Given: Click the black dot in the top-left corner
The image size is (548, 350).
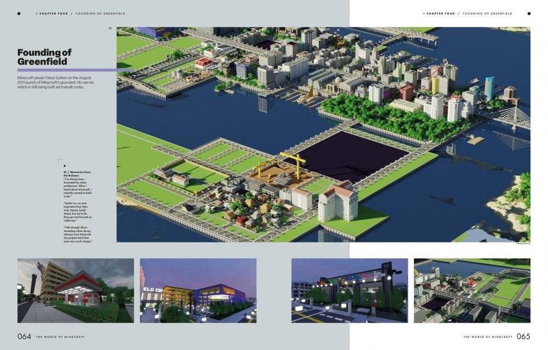Looking at the screenshot, I should 19,13.
